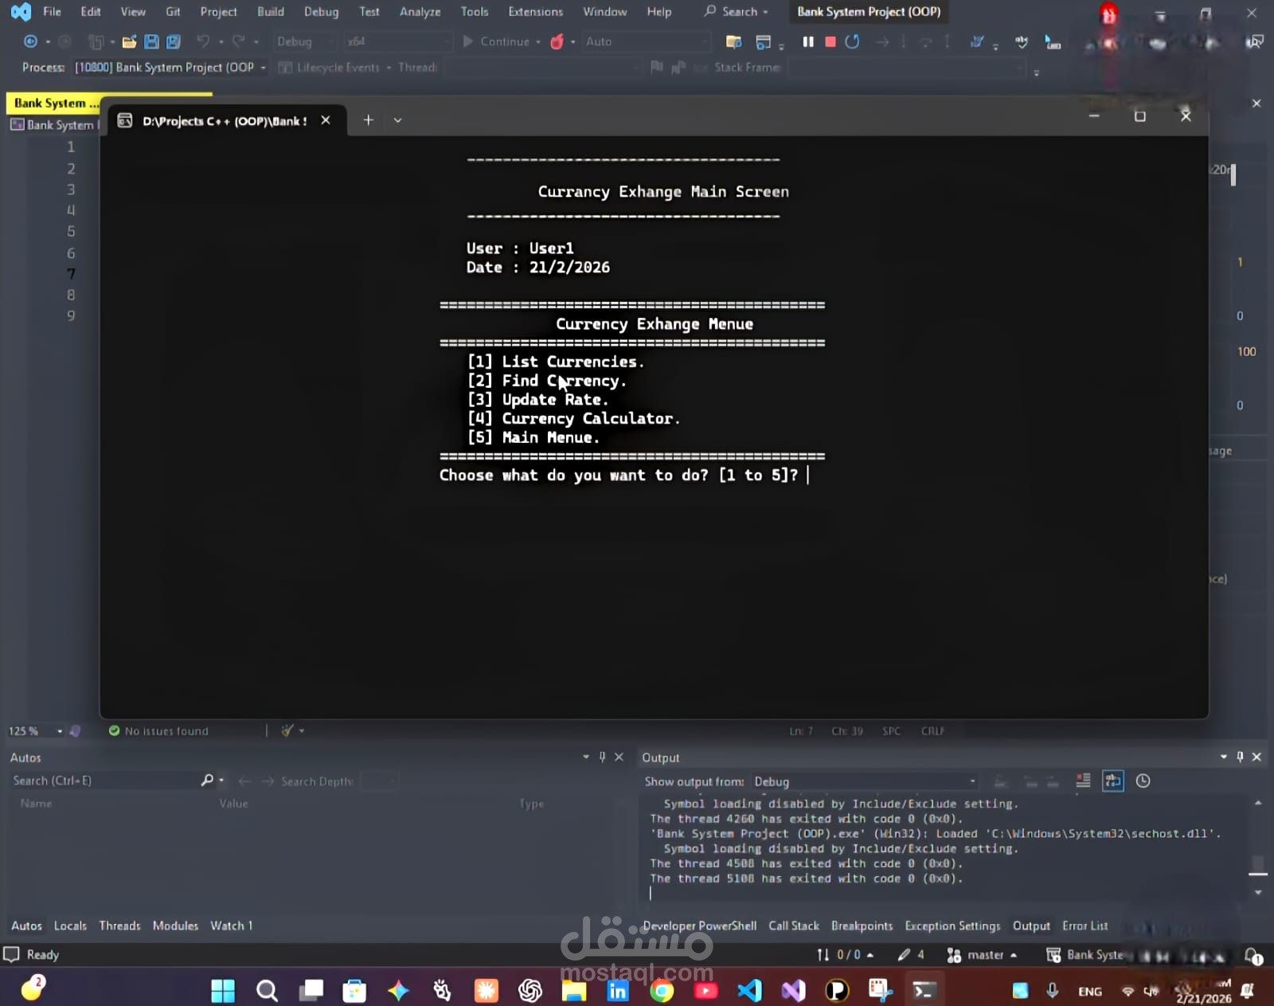Screen dimensions: 1274x1006
Task: Click the Continue debug button
Action: 496,41
